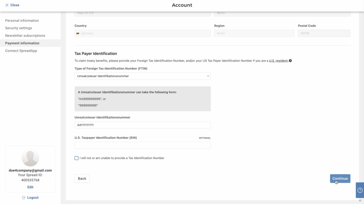The width and height of the screenshot is (364, 204).
Task: Close the Account page
Action: click(x=12, y=5)
